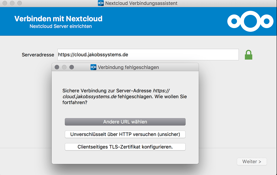
Task: Select 'Clientseitiges TLS-Zertifikat konfigurieren.' button
Action: click(125, 147)
